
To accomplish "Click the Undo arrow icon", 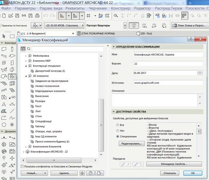I will (x=46, y=16).
